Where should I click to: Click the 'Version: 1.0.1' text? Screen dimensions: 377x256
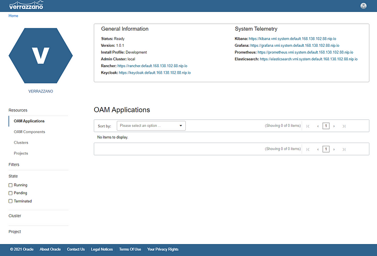click(x=112, y=45)
